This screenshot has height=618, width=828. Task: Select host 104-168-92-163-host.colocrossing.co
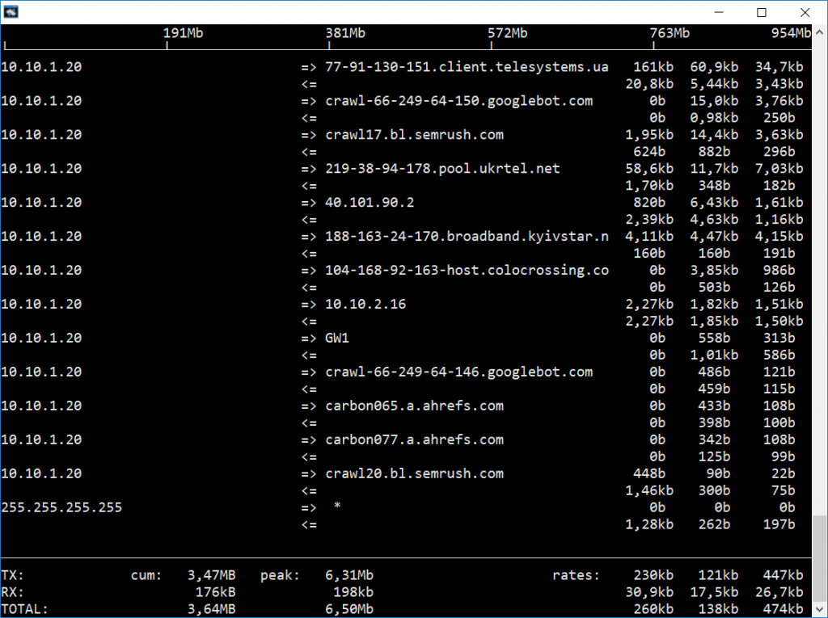467,270
